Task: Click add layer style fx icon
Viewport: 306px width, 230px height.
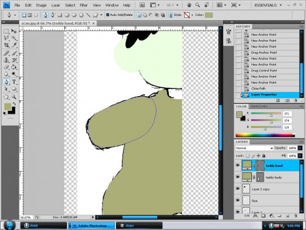Action: pyautogui.click(x=255, y=216)
